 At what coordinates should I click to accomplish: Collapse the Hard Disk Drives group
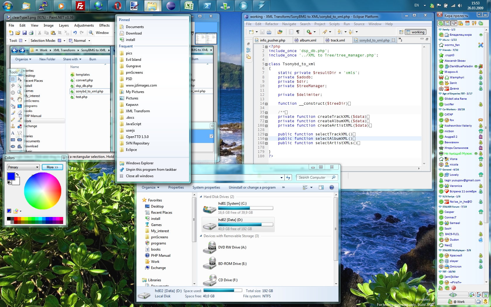pyautogui.click(x=201, y=197)
